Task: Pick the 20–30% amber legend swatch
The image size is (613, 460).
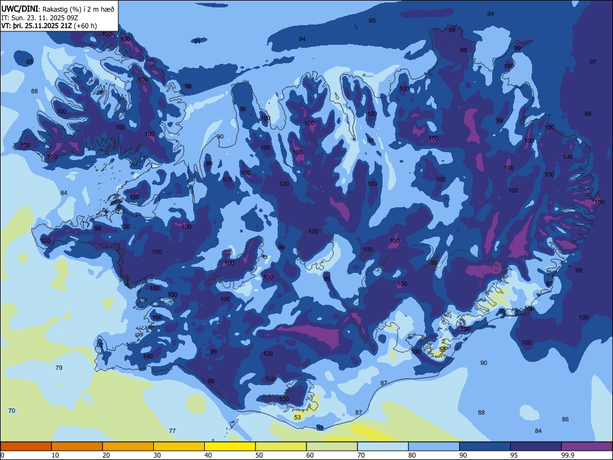Action: click(128, 447)
